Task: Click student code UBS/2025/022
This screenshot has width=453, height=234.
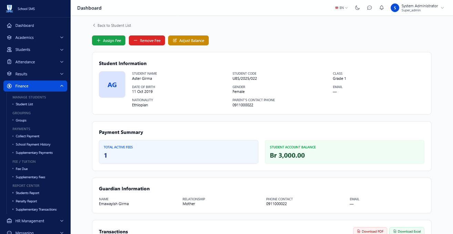Action: [245, 78]
